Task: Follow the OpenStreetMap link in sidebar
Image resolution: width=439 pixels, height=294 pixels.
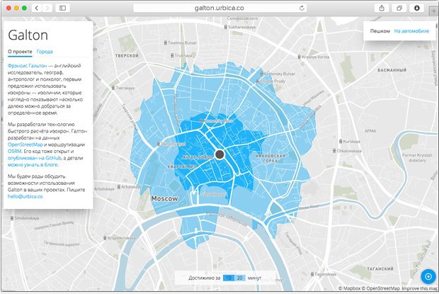Action: coord(25,145)
